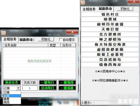Sort by the 任务ID column header
This screenshot has height=106, width=140.
(68, 45)
